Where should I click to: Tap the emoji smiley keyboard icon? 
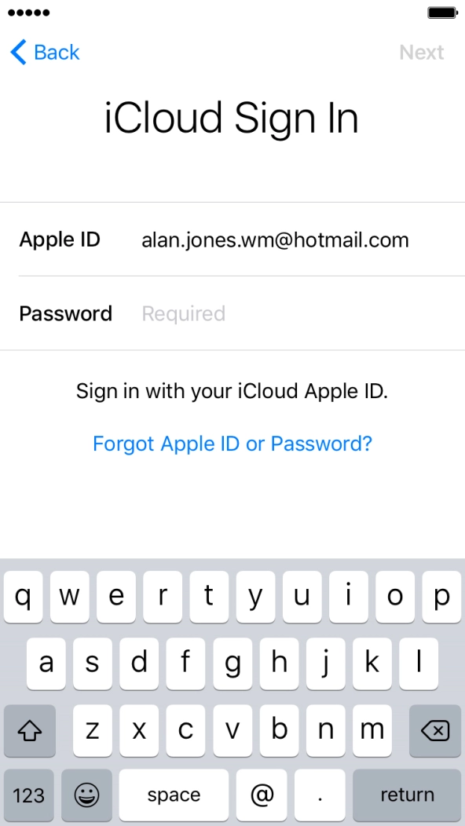pos(86,795)
